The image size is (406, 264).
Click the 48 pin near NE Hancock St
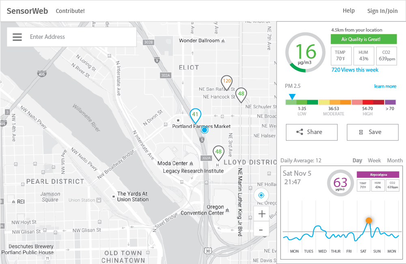(241, 95)
